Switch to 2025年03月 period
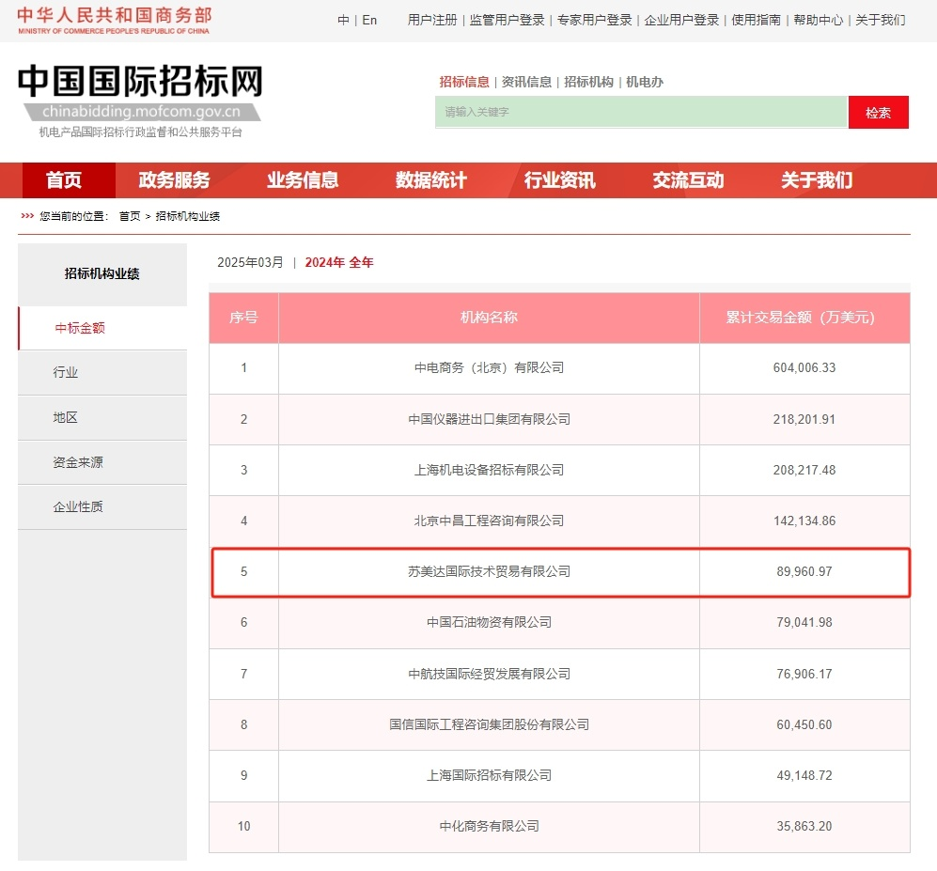The width and height of the screenshot is (937, 871). (250, 262)
